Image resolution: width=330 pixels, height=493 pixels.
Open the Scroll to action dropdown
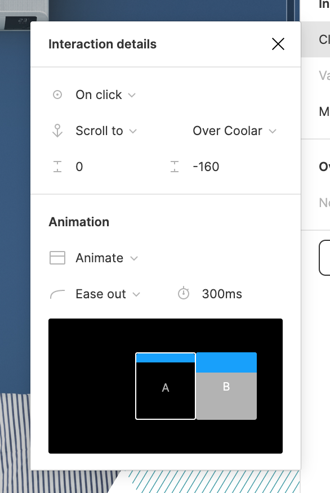coord(106,131)
